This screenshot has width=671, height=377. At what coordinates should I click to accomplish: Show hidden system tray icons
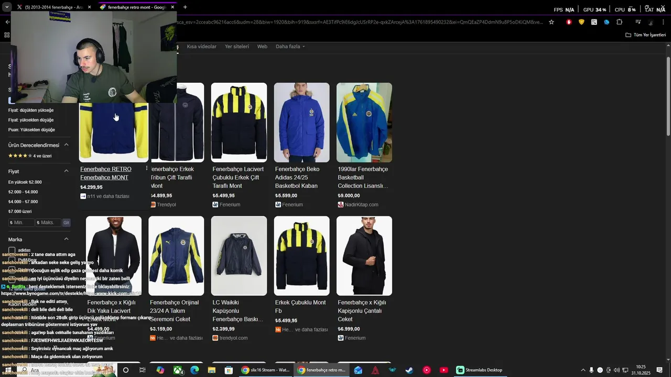[x=583, y=370]
